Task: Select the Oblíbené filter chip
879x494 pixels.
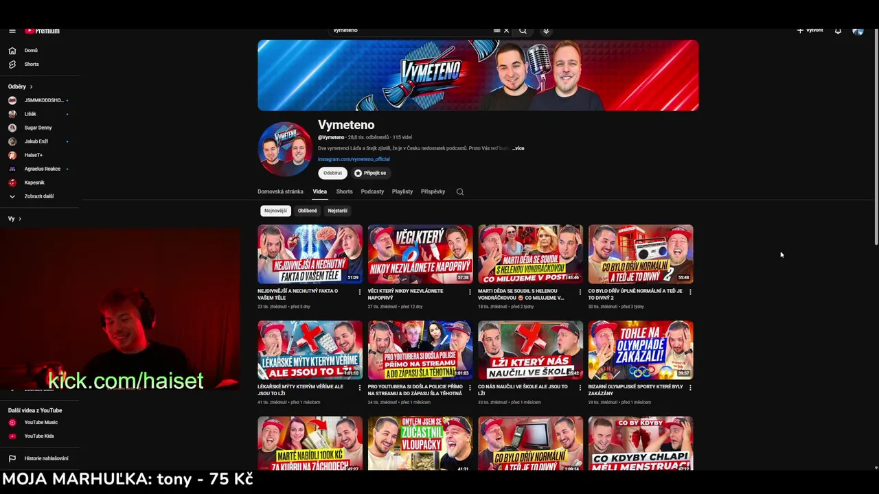Action: [307, 211]
